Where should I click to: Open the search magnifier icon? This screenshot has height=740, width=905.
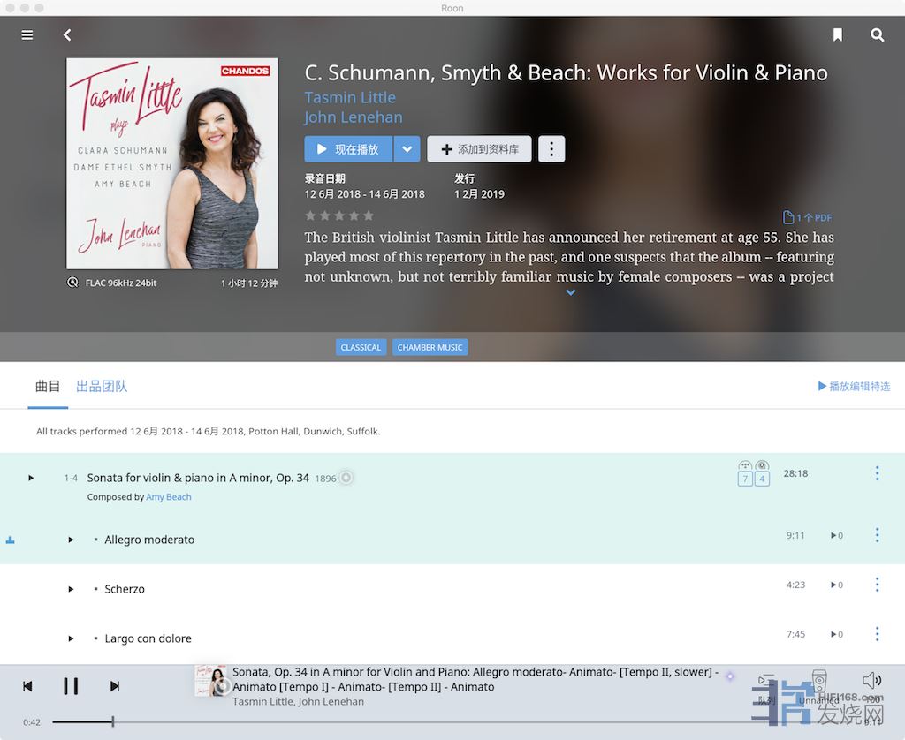[877, 35]
